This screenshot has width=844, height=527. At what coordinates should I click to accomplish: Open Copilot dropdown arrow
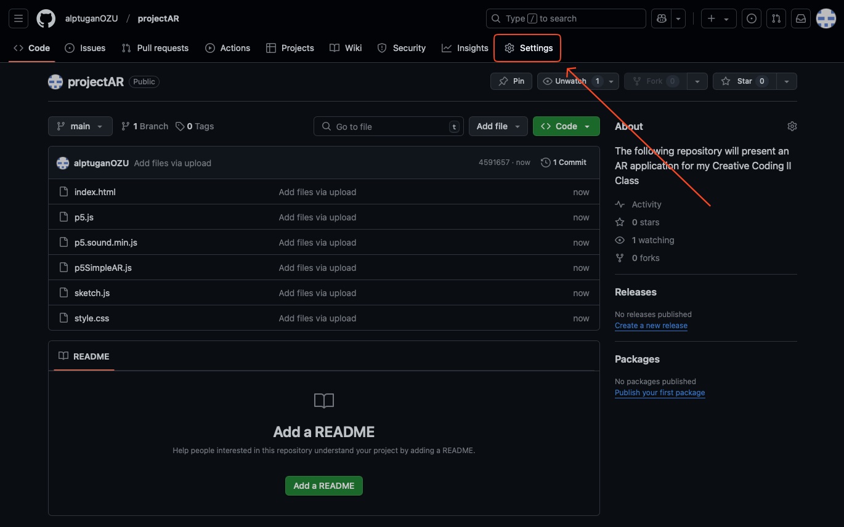[678, 18]
